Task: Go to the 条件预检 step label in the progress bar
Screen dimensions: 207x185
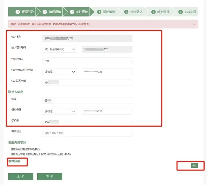Action: [82, 12]
